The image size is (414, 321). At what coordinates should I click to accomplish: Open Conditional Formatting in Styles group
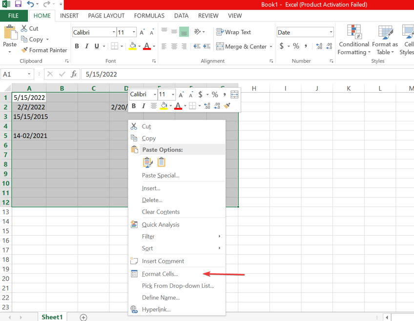[354, 40]
